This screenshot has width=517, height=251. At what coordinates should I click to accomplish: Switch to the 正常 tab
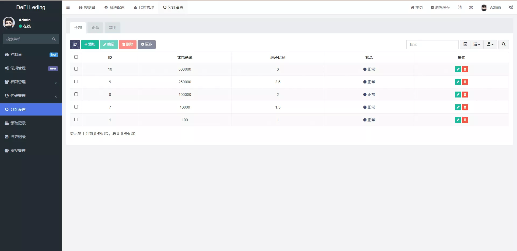tap(95, 28)
